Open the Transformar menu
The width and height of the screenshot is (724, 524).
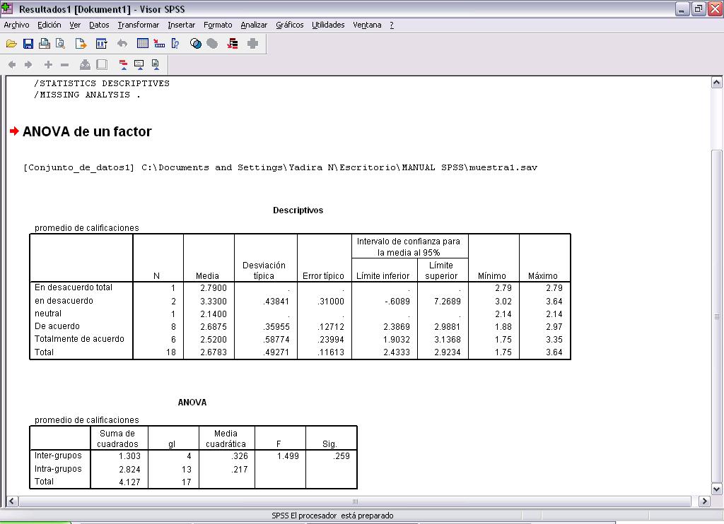click(x=138, y=25)
